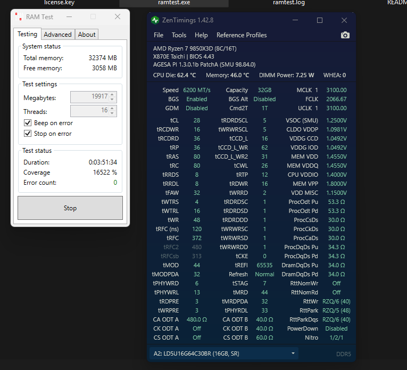
Task: Click the Total memory value 32374 MB
Action: pyautogui.click(x=103, y=58)
